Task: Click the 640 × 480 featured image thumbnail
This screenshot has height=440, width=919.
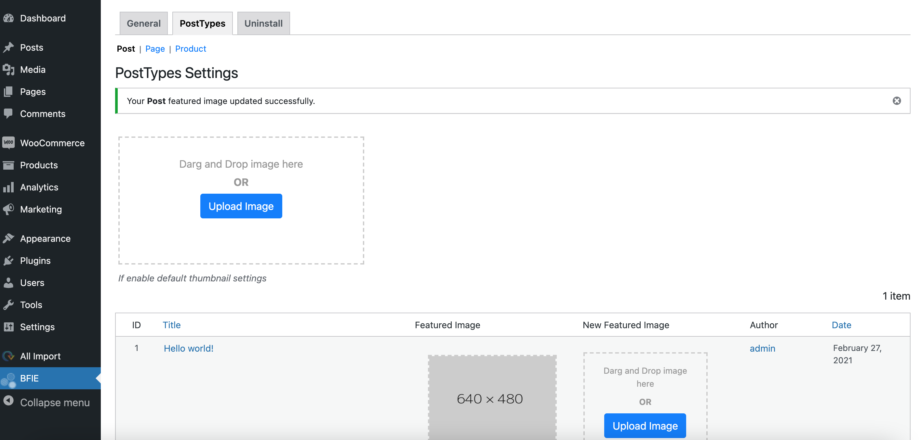Action: pyautogui.click(x=492, y=397)
